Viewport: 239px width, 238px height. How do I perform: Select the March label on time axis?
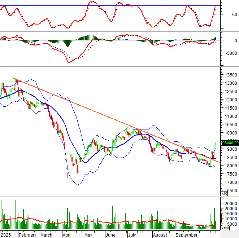(x=46, y=235)
